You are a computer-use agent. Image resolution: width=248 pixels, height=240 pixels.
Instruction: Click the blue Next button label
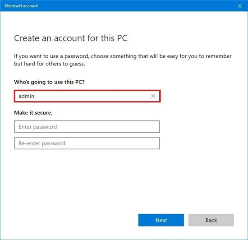click(161, 220)
